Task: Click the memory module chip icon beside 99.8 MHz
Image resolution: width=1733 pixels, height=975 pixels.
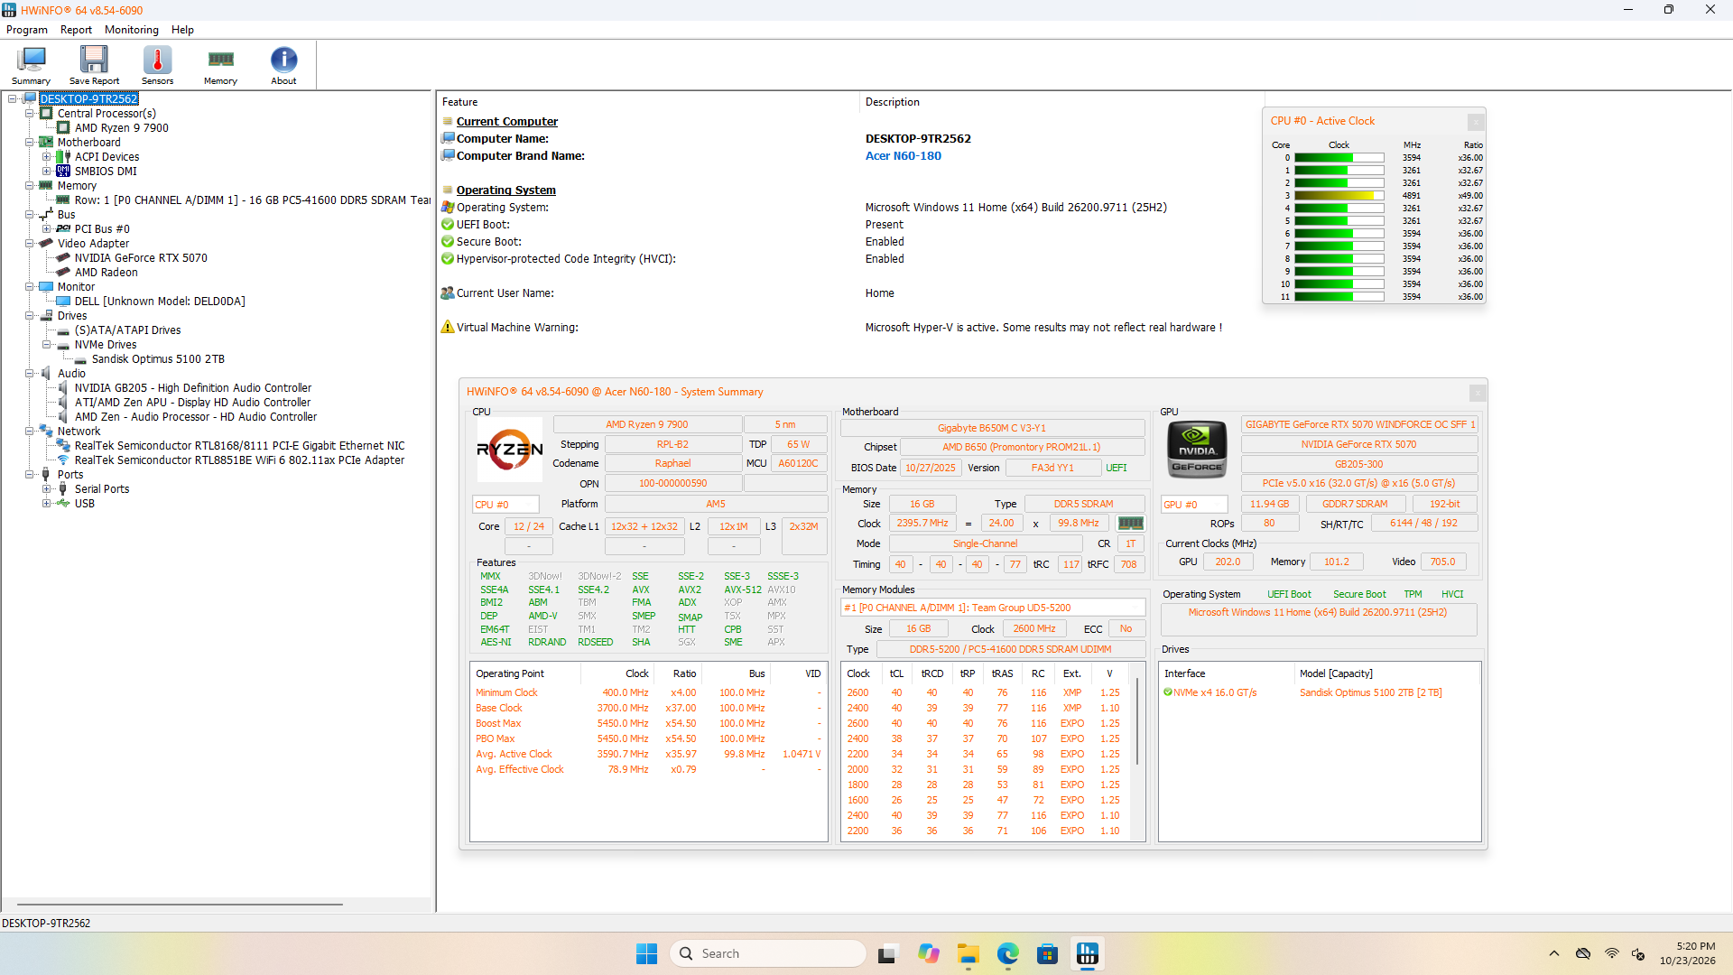Action: coord(1130,524)
